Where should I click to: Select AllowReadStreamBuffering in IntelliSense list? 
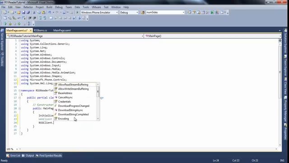click(x=73, y=85)
